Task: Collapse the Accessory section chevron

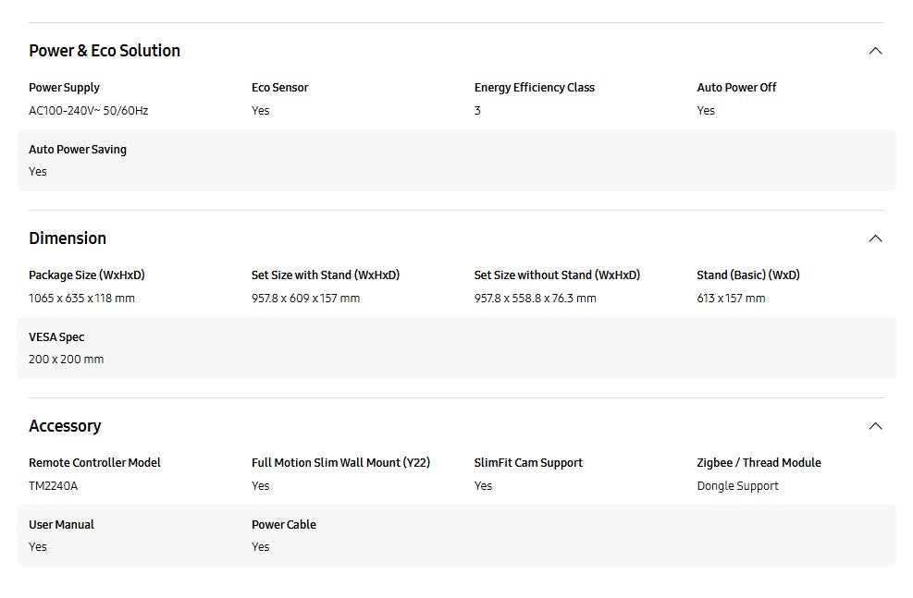Action: (875, 426)
